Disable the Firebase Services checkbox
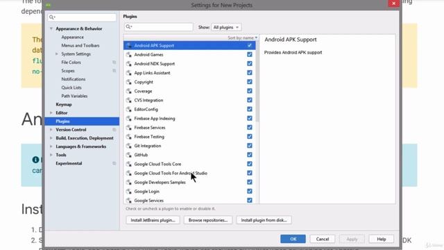The image size is (444, 250). (x=250, y=127)
